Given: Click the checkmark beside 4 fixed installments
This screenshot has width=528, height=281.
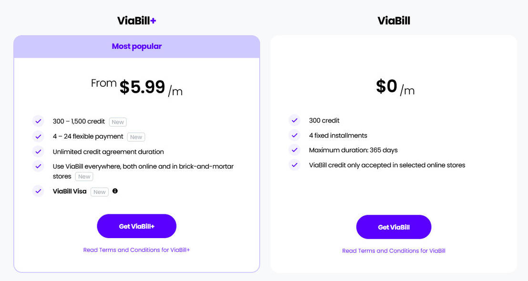Looking at the screenshot, I should pos(294,135).
